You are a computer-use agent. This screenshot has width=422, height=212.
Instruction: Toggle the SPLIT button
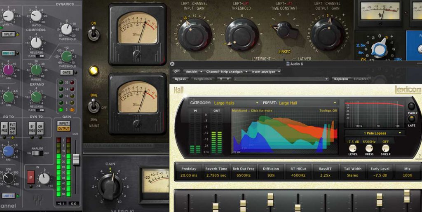[9, 34]
